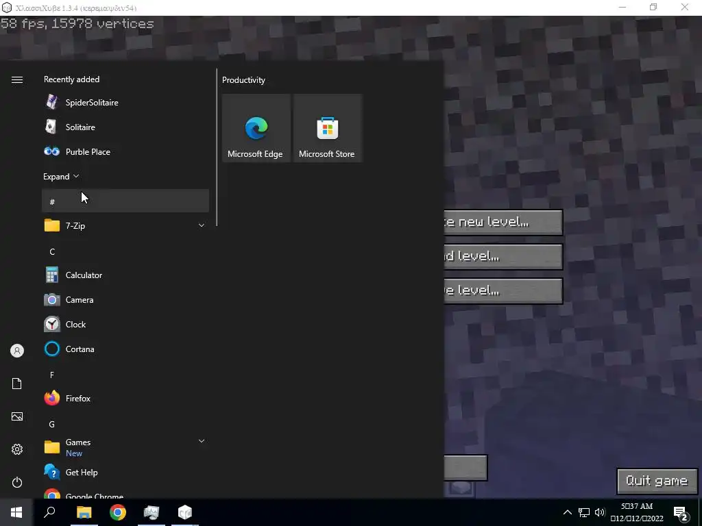Image resolution: width=702 pixels, height=526 pixels.
Task: Open Pictures from Start sidebar
Action: tap(17, 416)
